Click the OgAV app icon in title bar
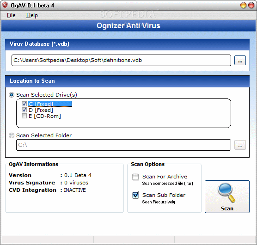Screen dimensions: 257x245 click(5, 5)
